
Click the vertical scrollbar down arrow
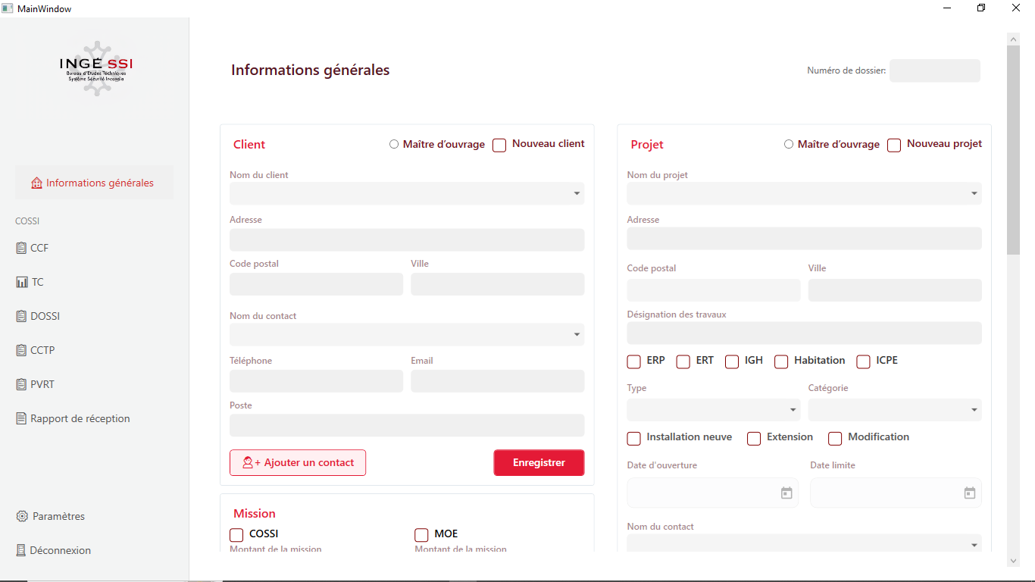[1014, 561]
